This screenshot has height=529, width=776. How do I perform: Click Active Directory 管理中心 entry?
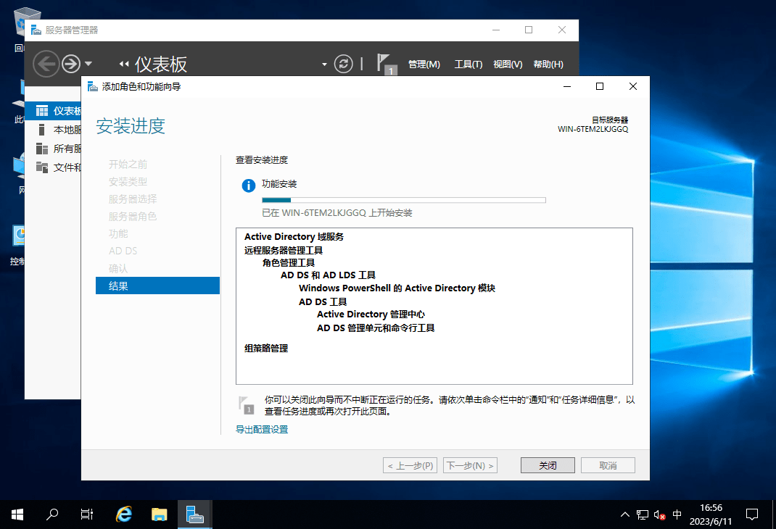pos(371,315)
